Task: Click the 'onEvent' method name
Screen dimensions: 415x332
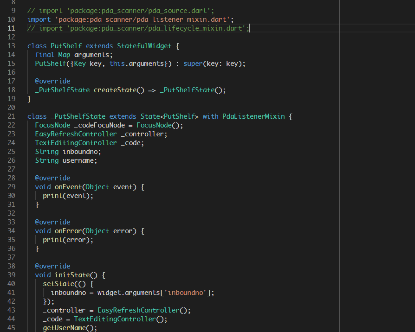Action: coord(68,187)
